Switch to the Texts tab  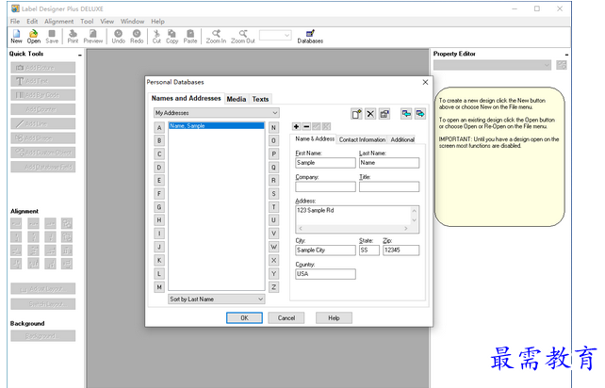click(260, 99)
